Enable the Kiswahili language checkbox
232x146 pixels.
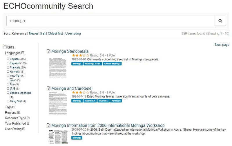coord(8,71)
